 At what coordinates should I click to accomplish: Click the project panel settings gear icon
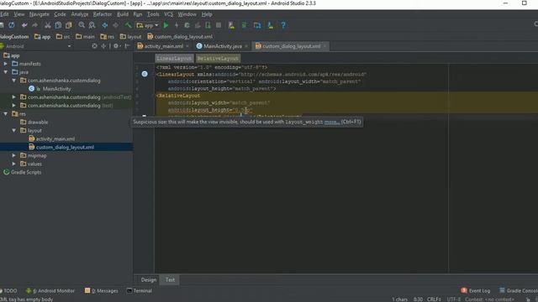coord(116,46)
